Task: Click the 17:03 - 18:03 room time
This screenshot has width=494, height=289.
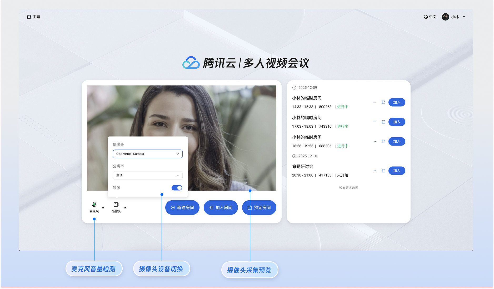Action: coord(303,127)
